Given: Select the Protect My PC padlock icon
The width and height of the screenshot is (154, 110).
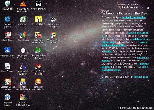Looking at the screenshot, I should pos(38,19).
